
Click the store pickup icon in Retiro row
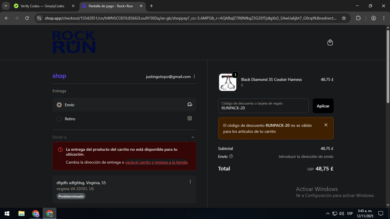[190, 118]
